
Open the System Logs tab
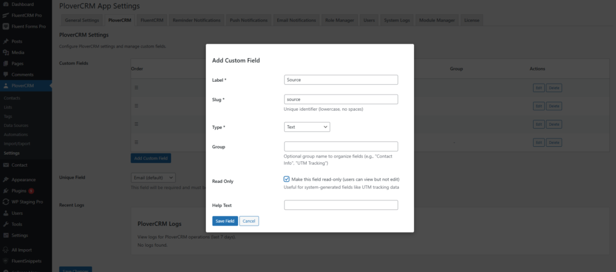click(x=397, y=20)
